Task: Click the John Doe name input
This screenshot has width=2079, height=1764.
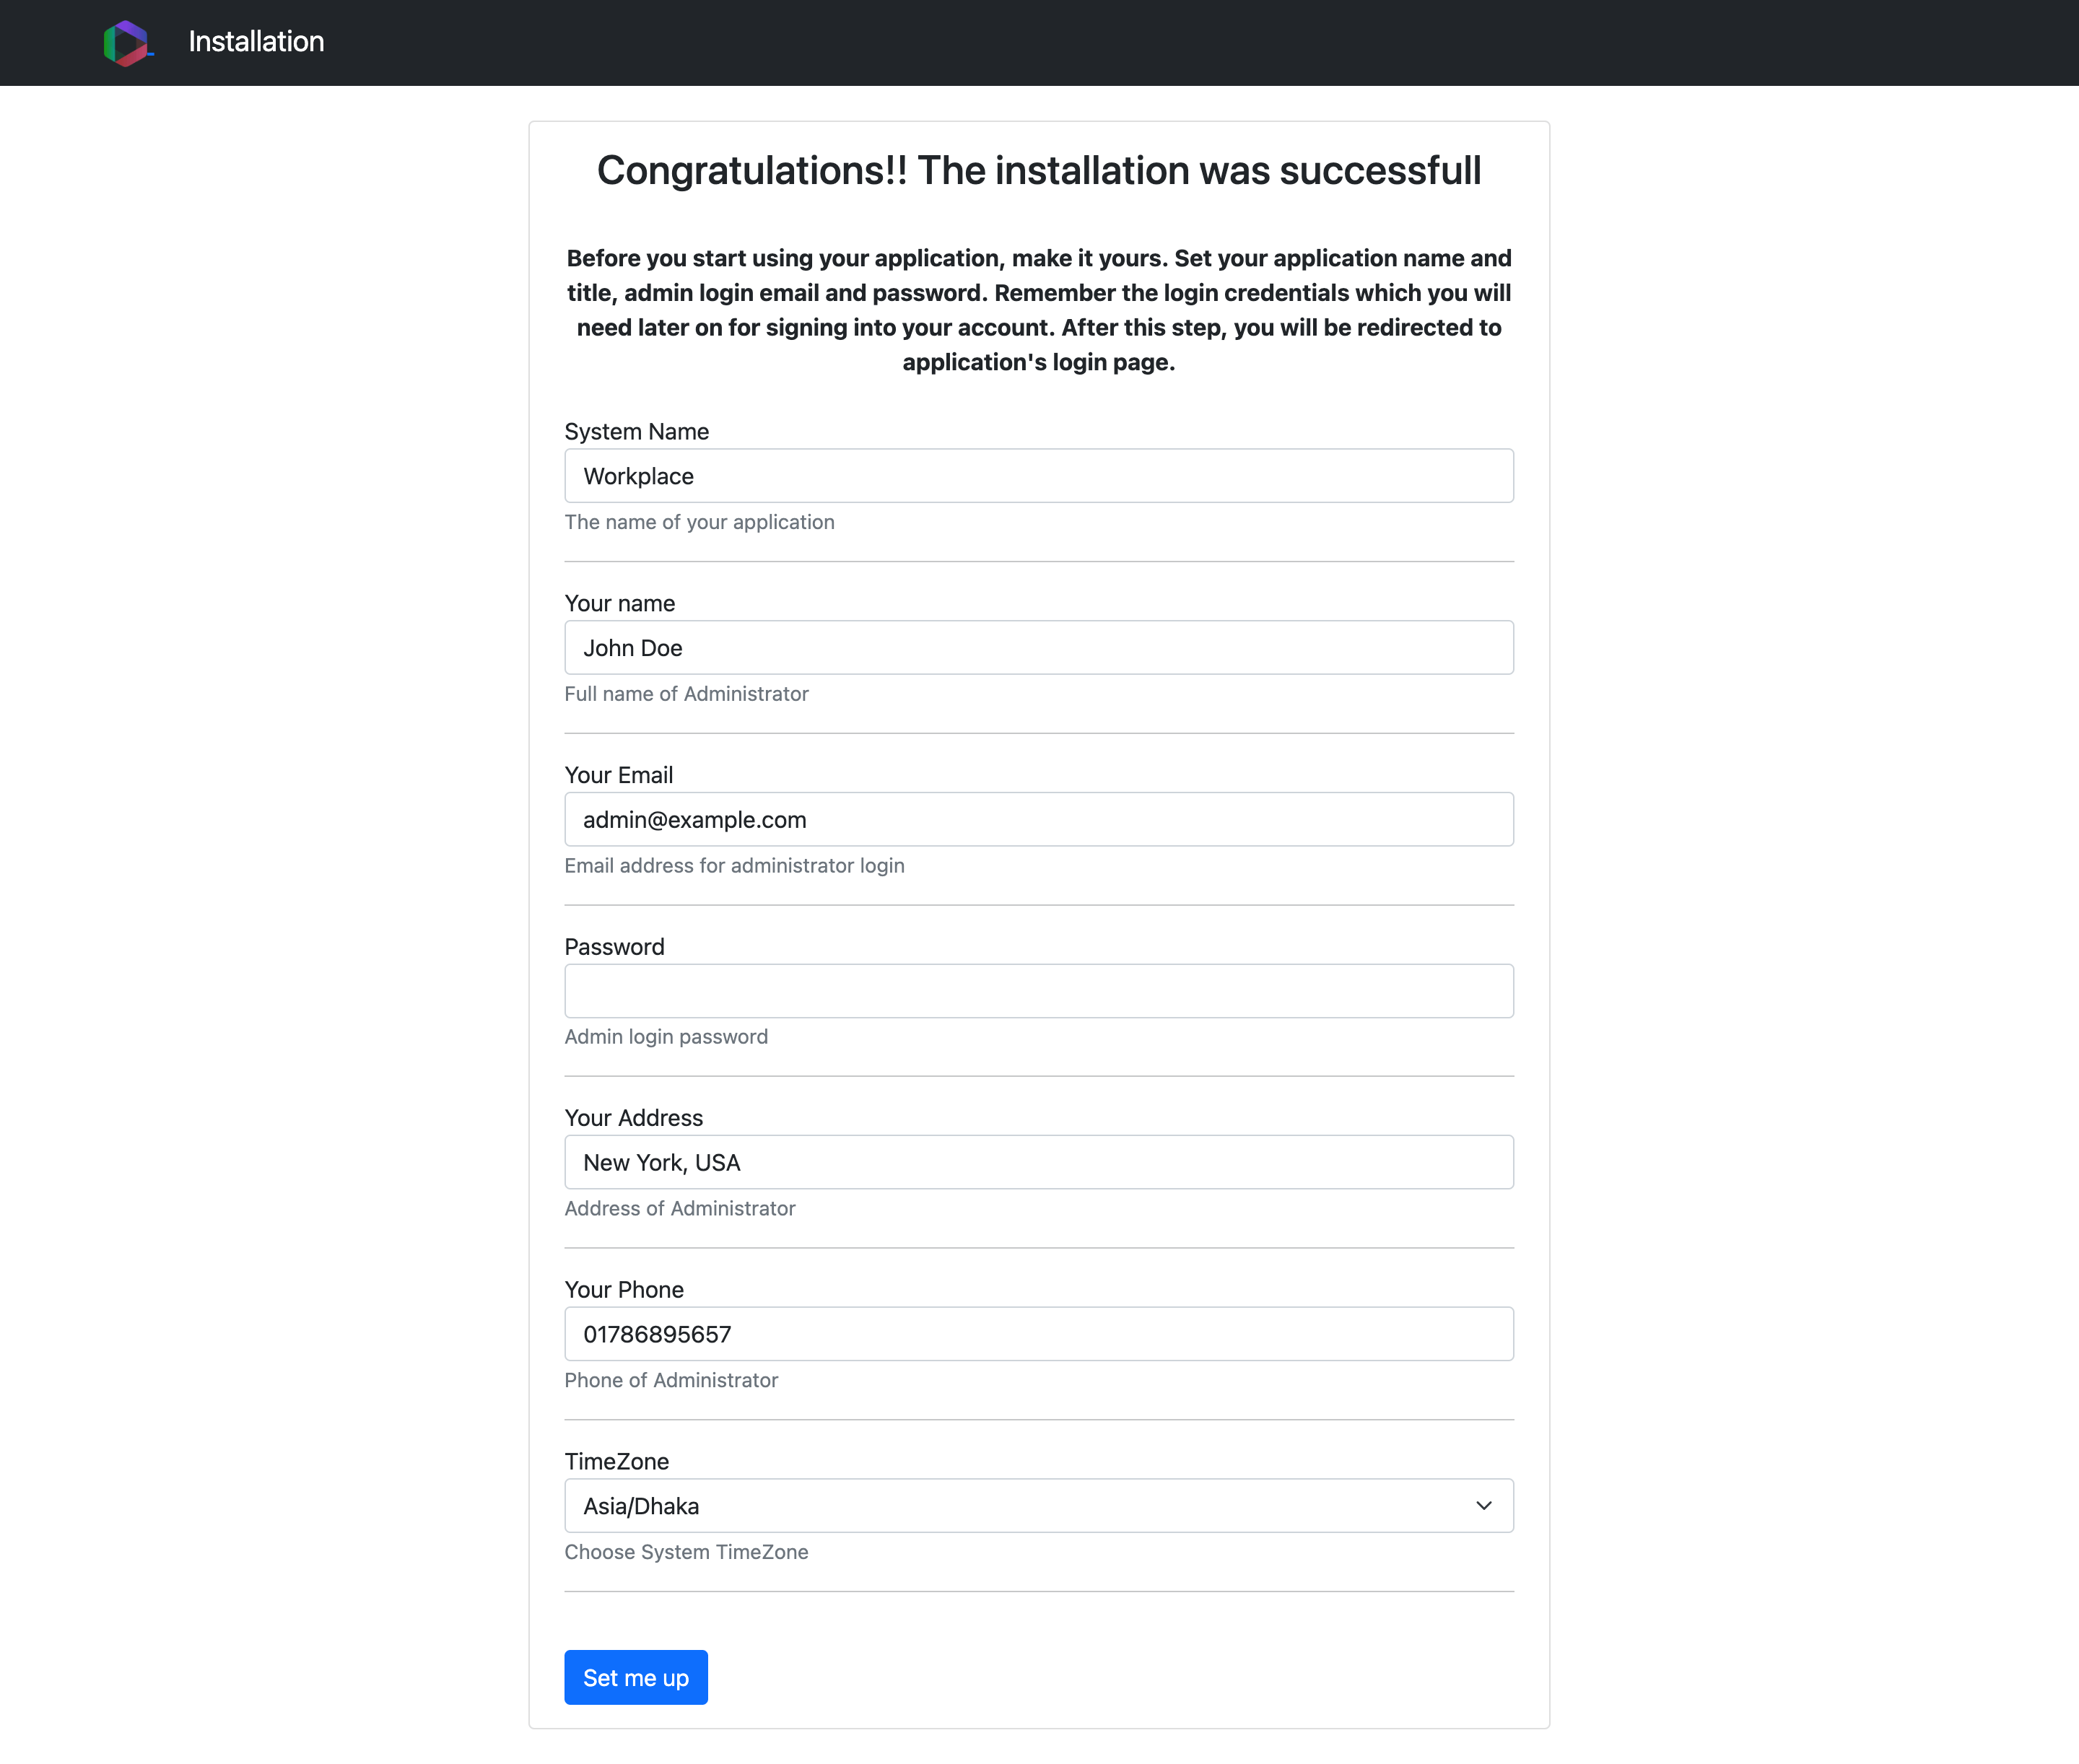Action: click(x=1038, y=648)
